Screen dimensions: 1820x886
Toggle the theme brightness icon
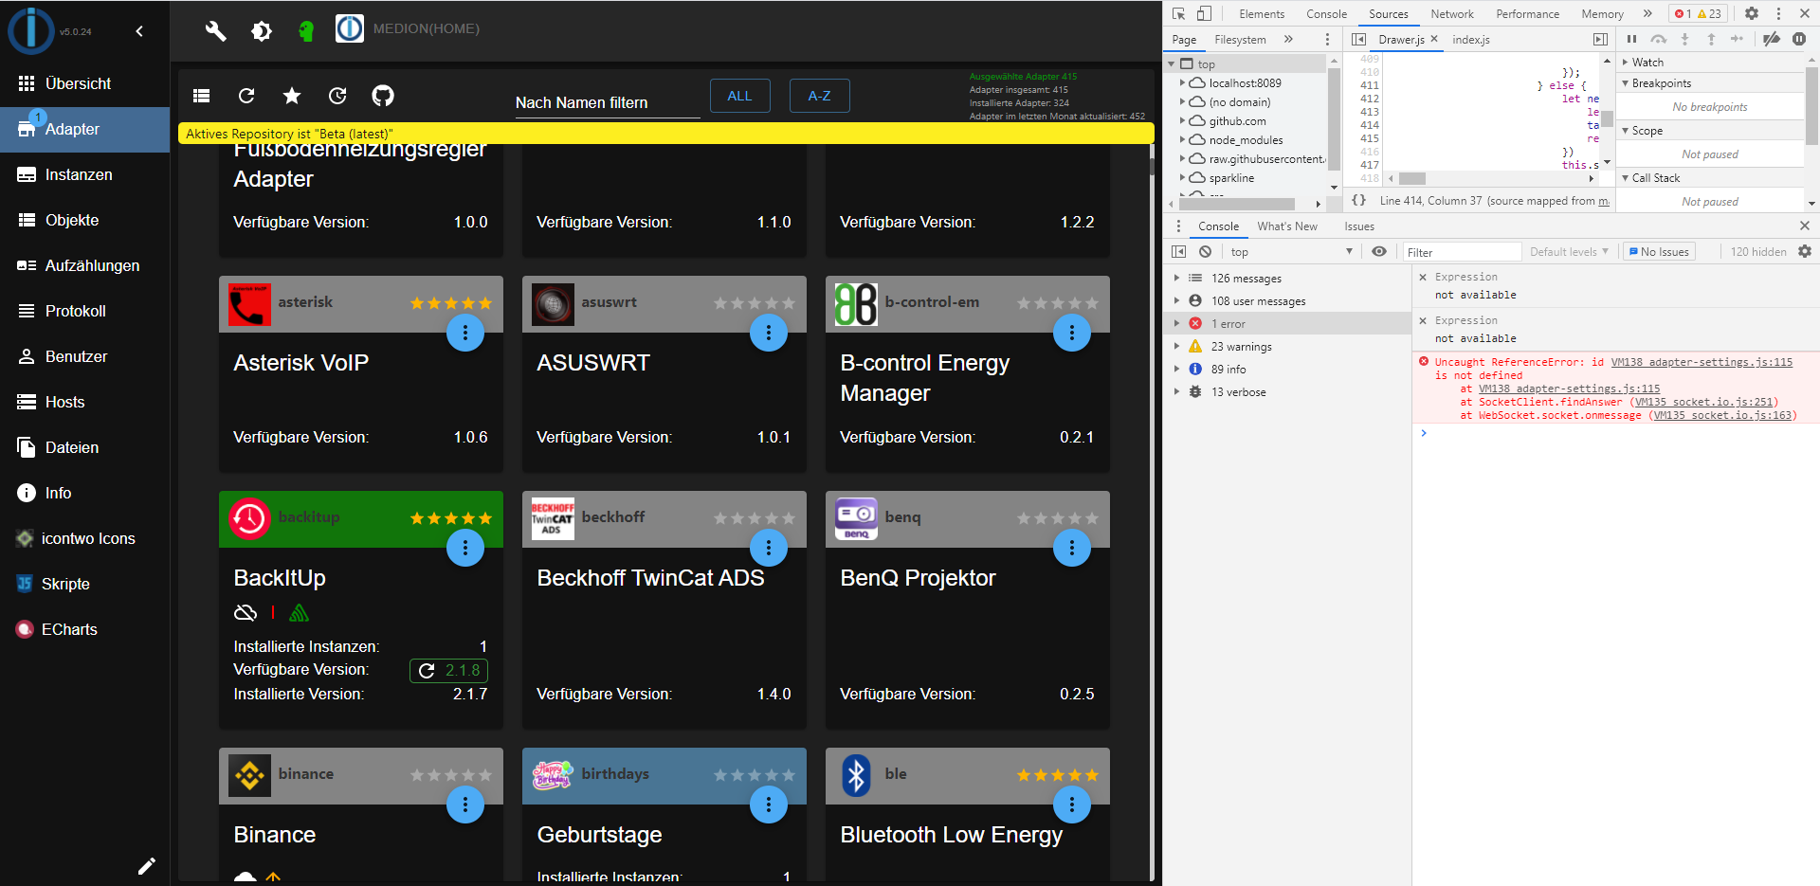[262, 30]
